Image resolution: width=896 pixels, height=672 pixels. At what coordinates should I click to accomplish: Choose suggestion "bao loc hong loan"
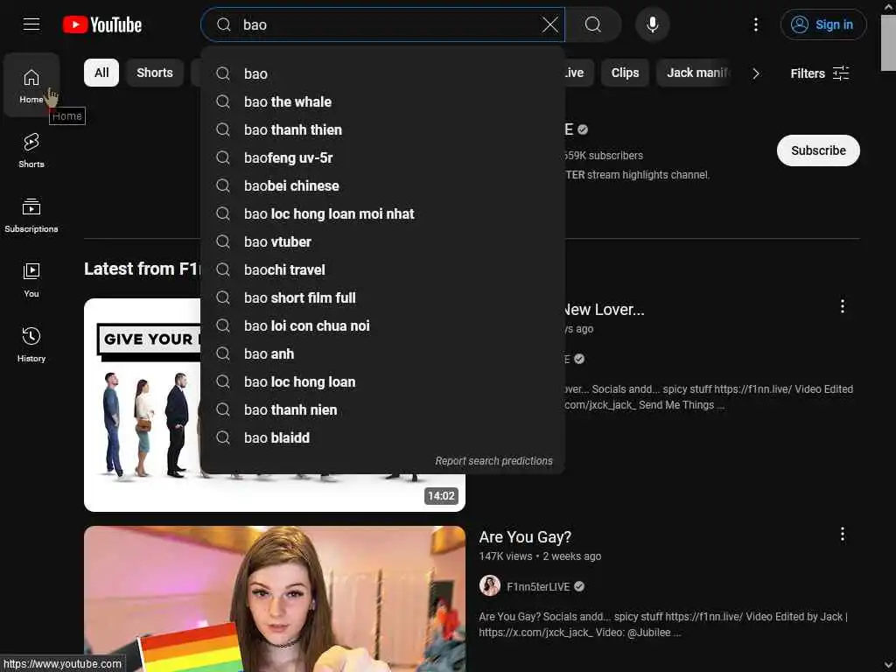tap(382, 381)
